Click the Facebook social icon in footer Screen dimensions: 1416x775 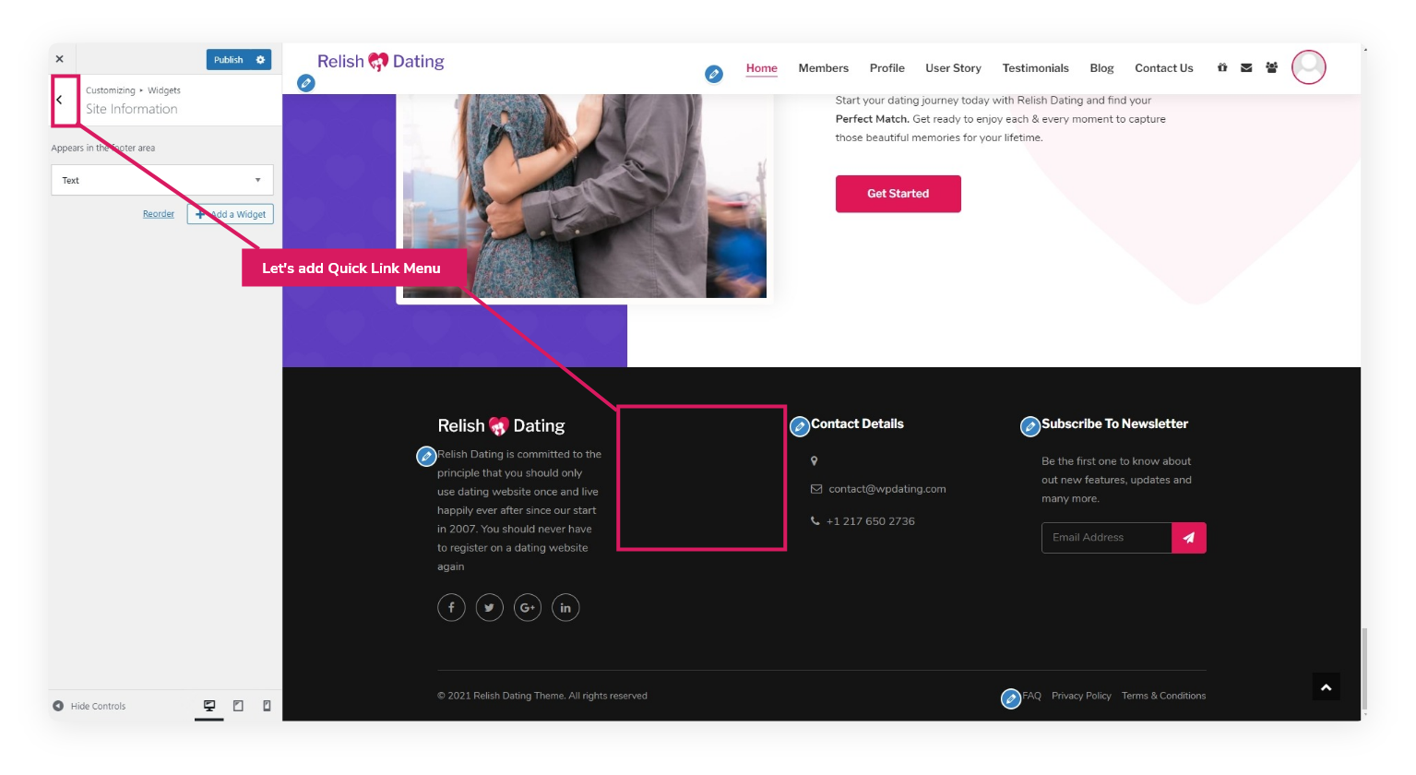point(451,607)
